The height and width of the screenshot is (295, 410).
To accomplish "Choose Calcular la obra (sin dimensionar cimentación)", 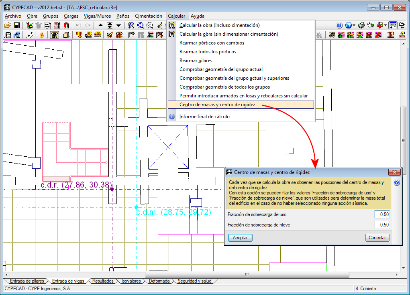I will click(241, 34).
